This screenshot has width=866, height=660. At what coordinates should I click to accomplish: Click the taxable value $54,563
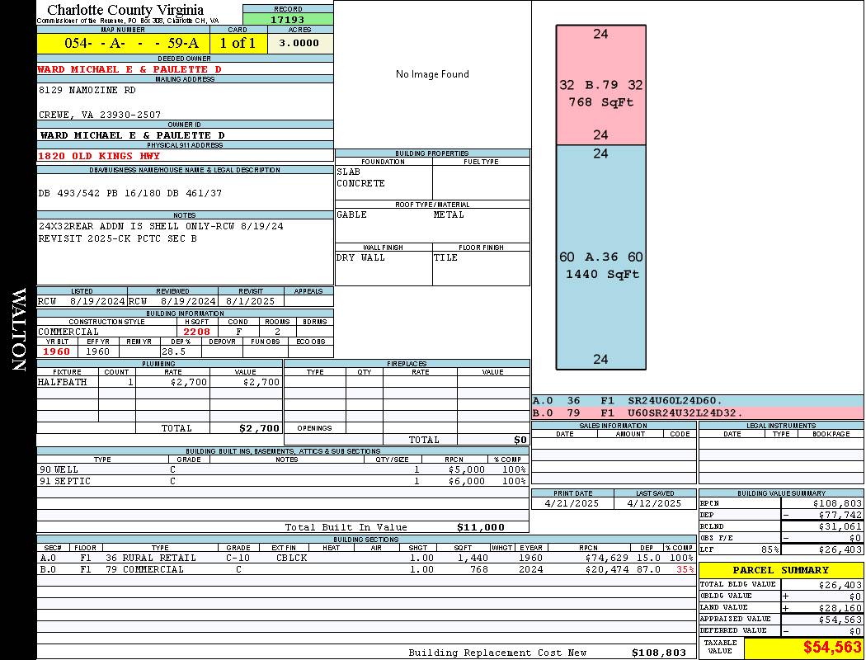coord(802,648)
